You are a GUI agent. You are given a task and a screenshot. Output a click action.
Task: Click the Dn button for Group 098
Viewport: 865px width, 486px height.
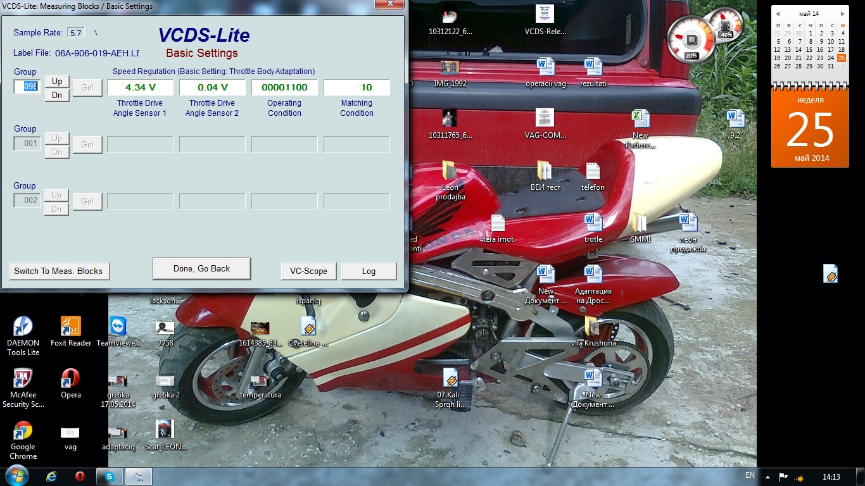[x=57, y=95]
